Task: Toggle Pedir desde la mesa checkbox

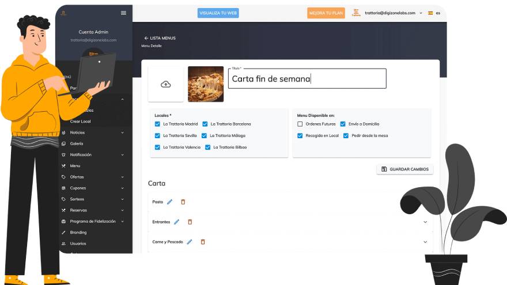Action: [346, 136]
